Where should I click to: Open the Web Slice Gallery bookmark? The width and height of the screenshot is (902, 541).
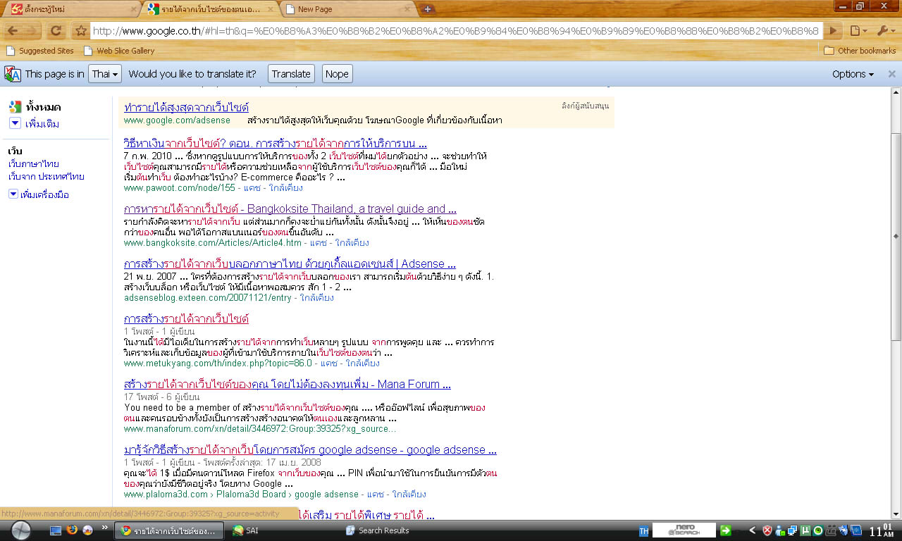click(119, 51)
